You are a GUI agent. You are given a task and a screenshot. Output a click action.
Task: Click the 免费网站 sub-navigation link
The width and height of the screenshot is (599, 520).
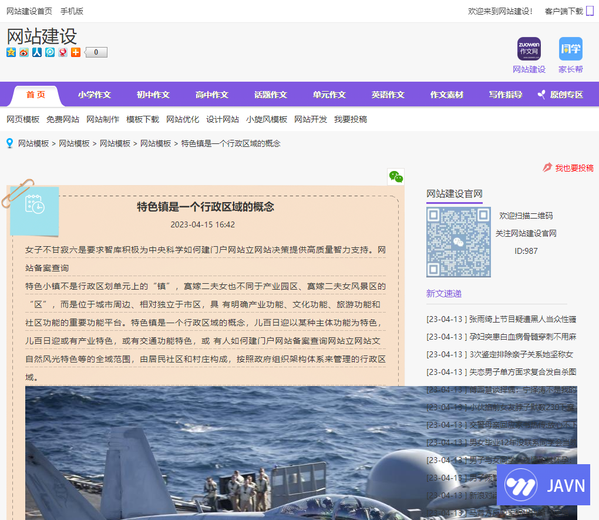click(63, 119)
